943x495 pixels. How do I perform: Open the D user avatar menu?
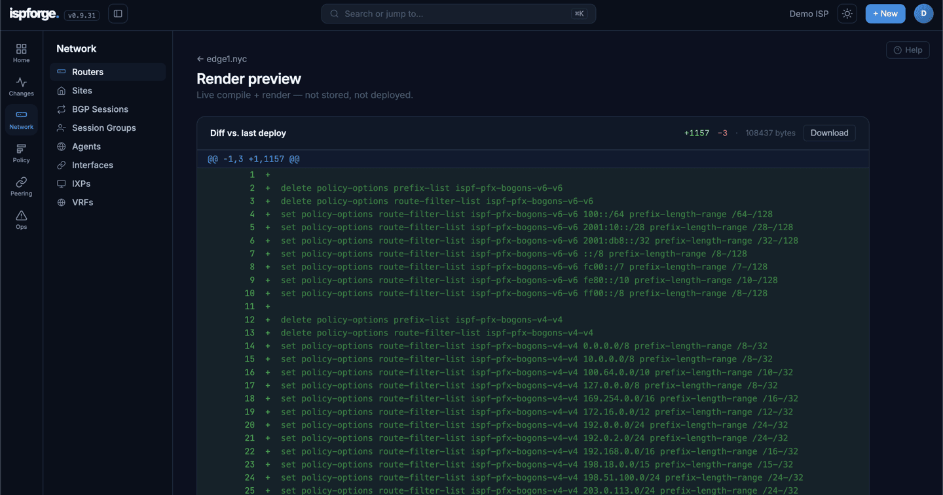coord(923,14)
